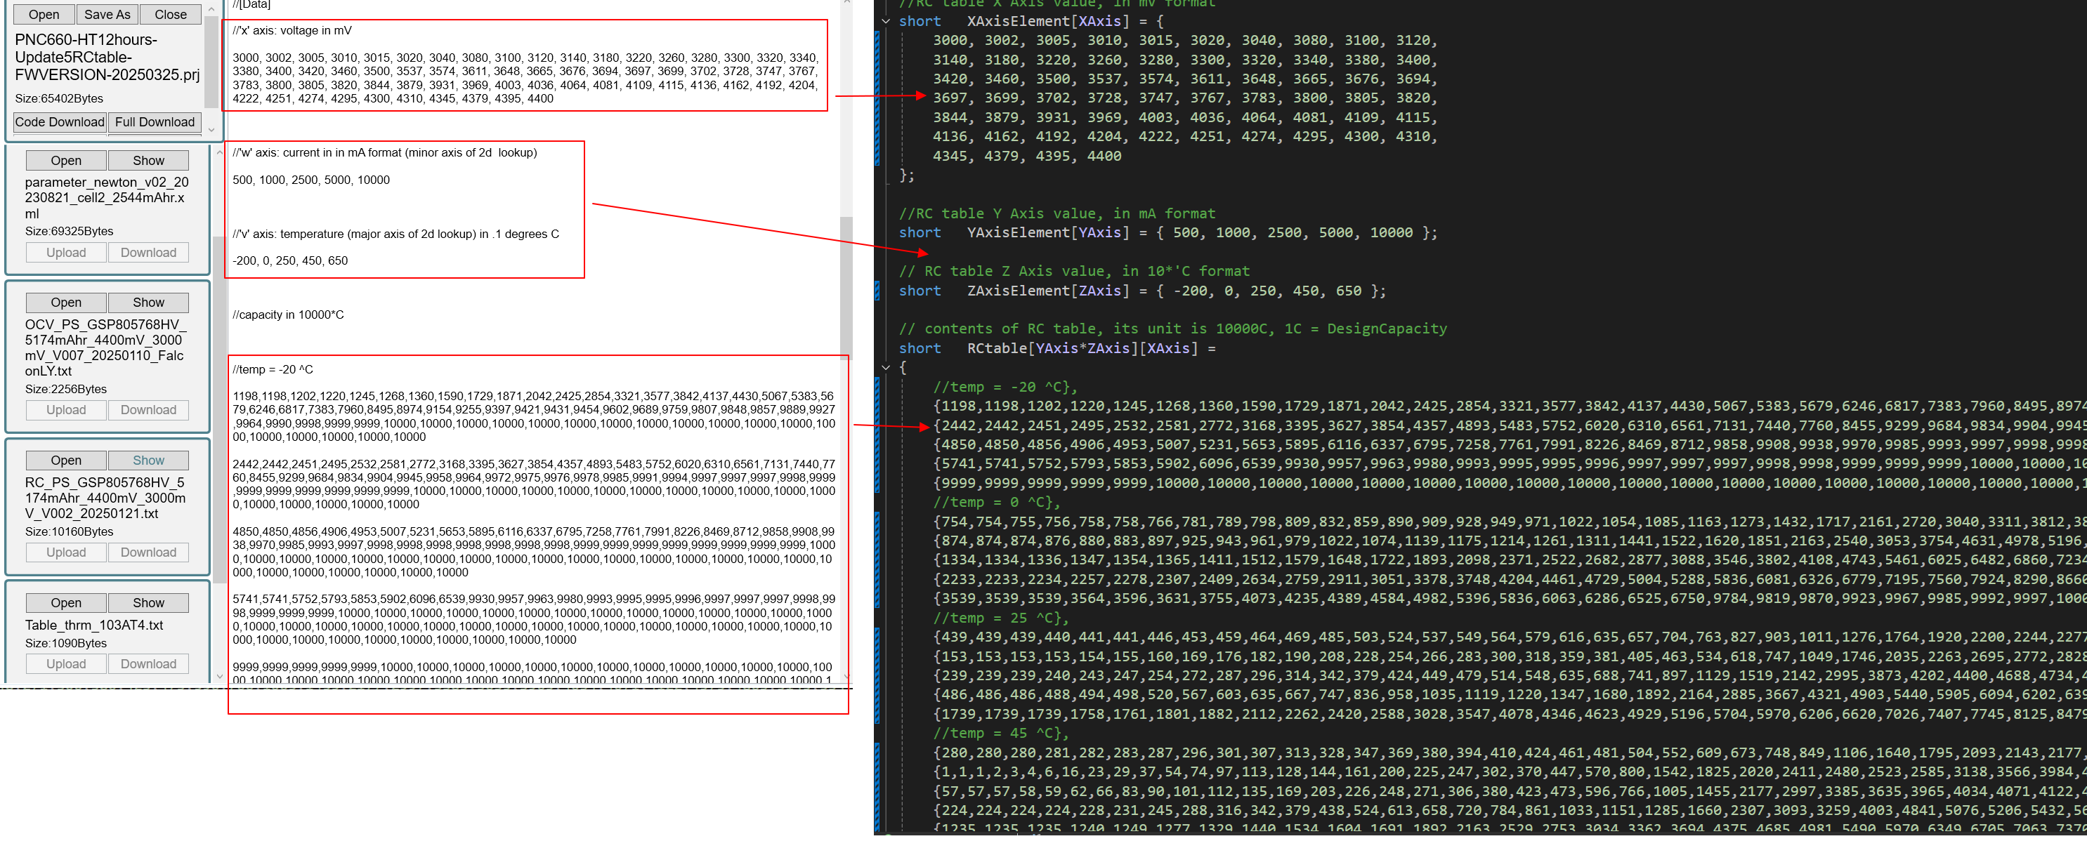
Task: Click the file list's scroll-up arrow
Action: pyautogui.click(x=218, y=153)
